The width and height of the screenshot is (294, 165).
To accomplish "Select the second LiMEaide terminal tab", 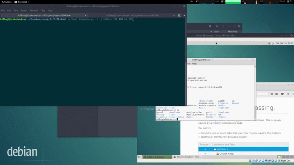I will [x=133, y=15].
